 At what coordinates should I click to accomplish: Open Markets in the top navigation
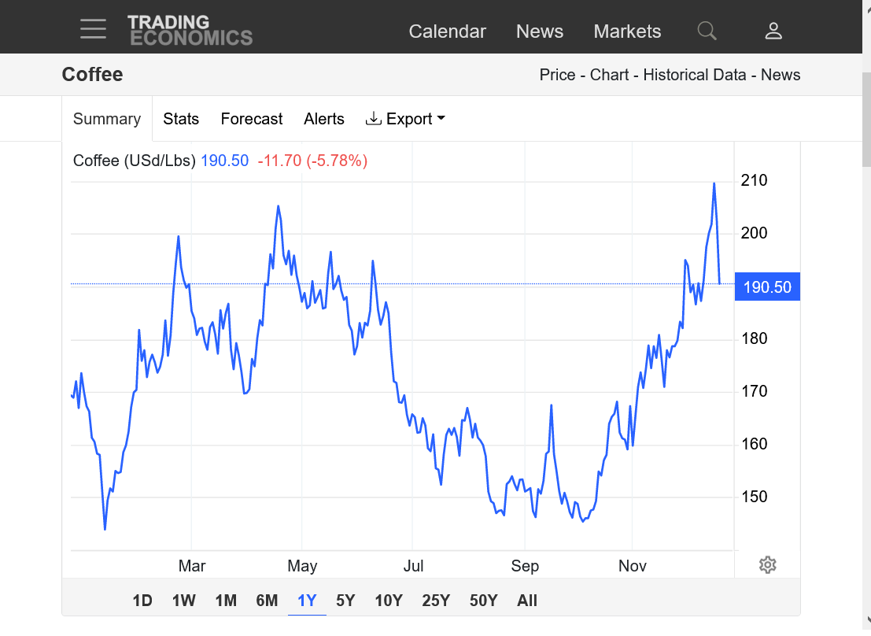pos(627,31)
